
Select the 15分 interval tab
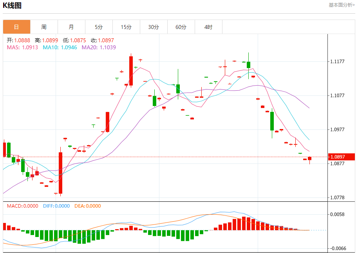click(x=126, y=27)
